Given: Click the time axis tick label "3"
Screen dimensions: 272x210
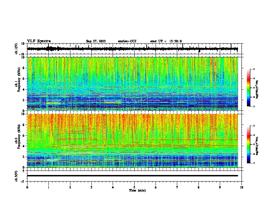Looking at the screenshot, I should [91, 187].
